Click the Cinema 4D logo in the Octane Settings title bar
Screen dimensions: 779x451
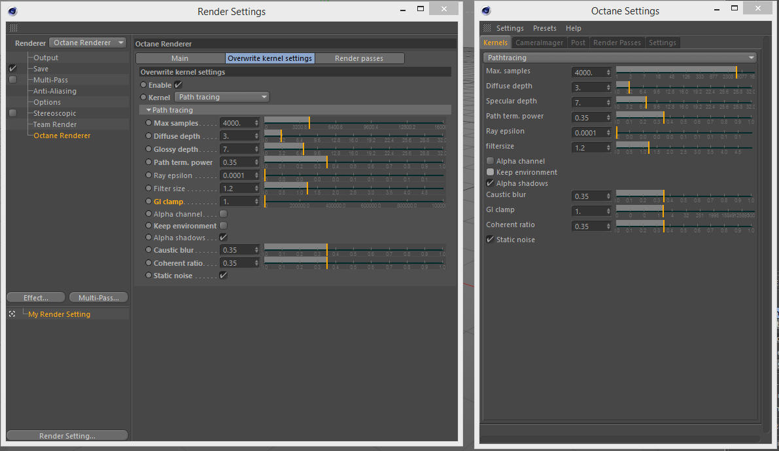pyautogui.click(x=486, y=10)
